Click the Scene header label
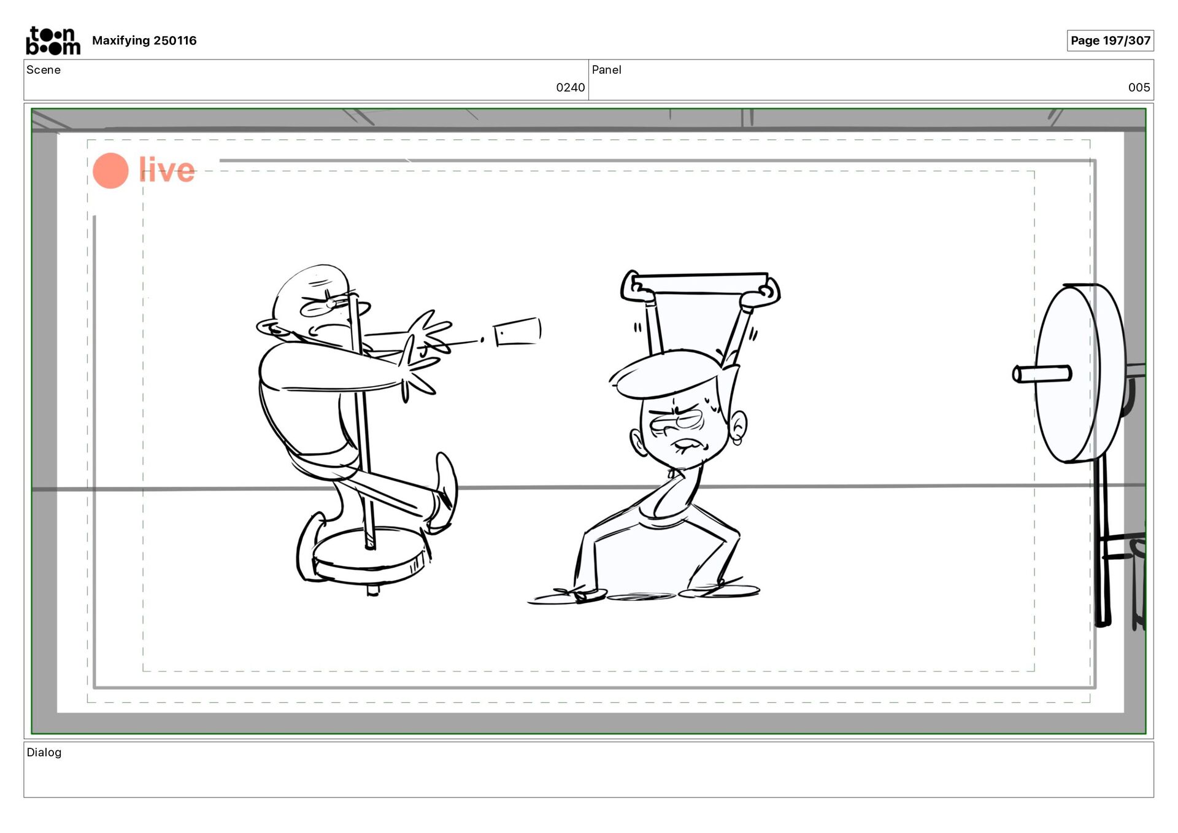 [44, 70]
